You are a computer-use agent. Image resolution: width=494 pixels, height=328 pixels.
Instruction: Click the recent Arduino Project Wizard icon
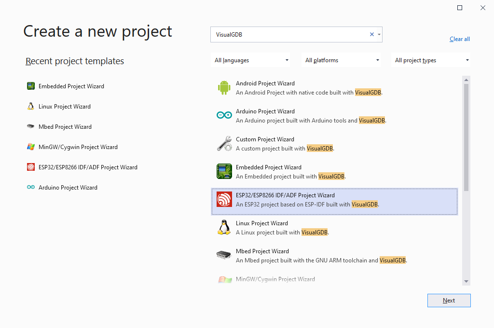tap(31, 188)
